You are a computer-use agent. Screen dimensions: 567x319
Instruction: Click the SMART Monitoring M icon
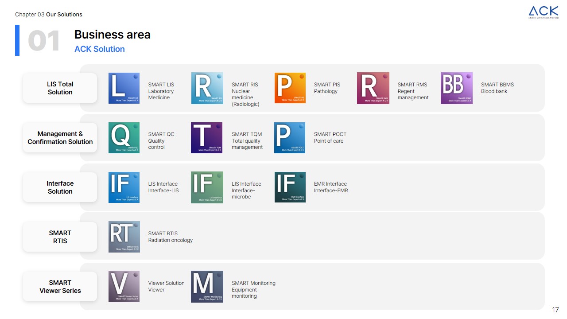(x=207, y=286)
